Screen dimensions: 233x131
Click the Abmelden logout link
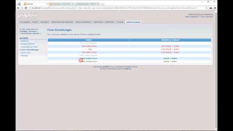(32, 31)
